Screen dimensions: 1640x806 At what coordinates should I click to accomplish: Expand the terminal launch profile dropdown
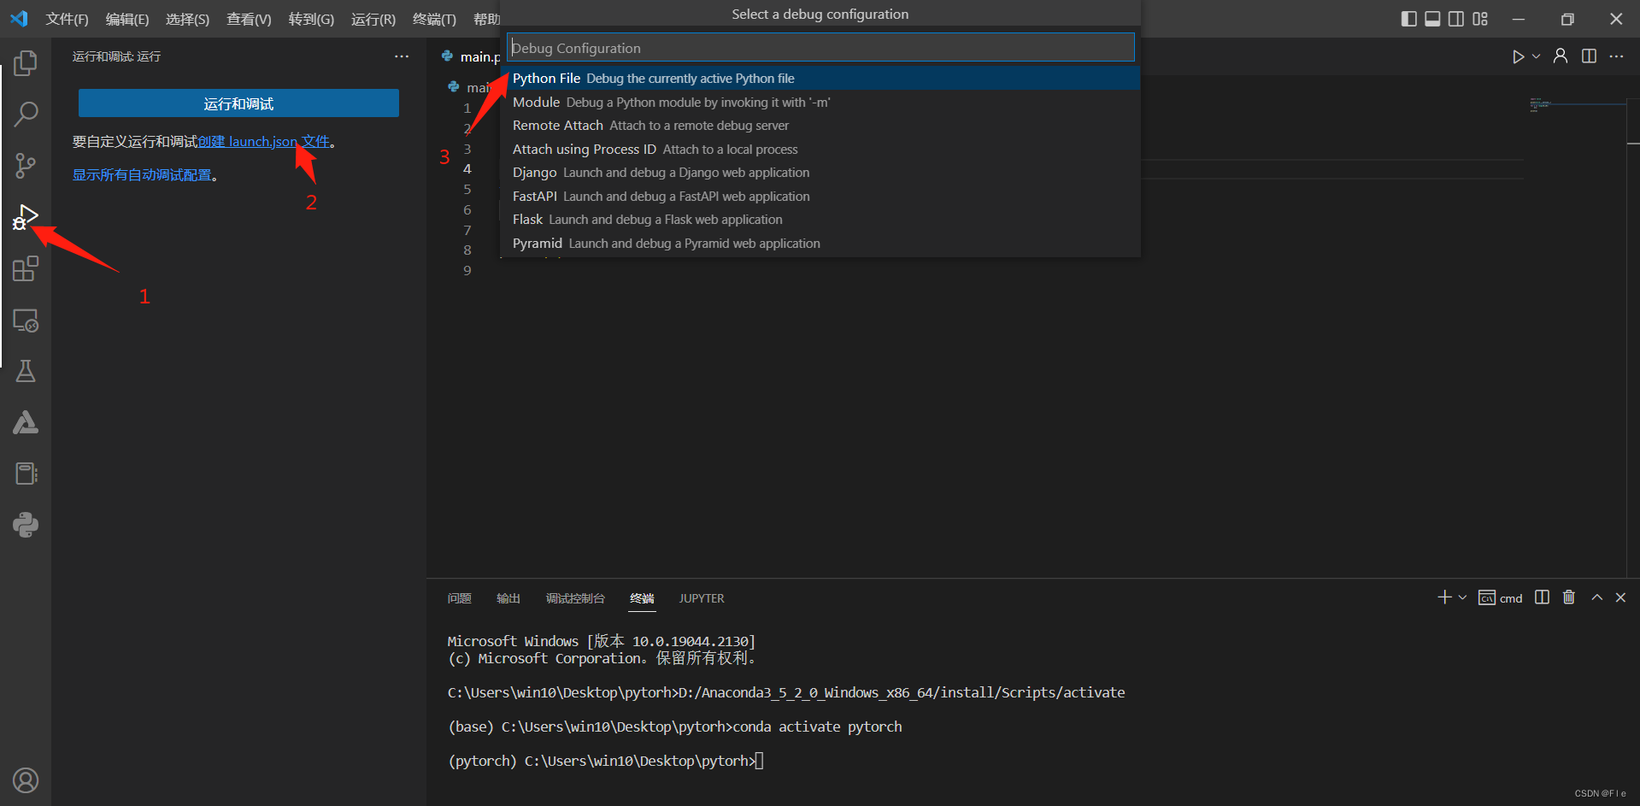click(x=1462, y=597)
